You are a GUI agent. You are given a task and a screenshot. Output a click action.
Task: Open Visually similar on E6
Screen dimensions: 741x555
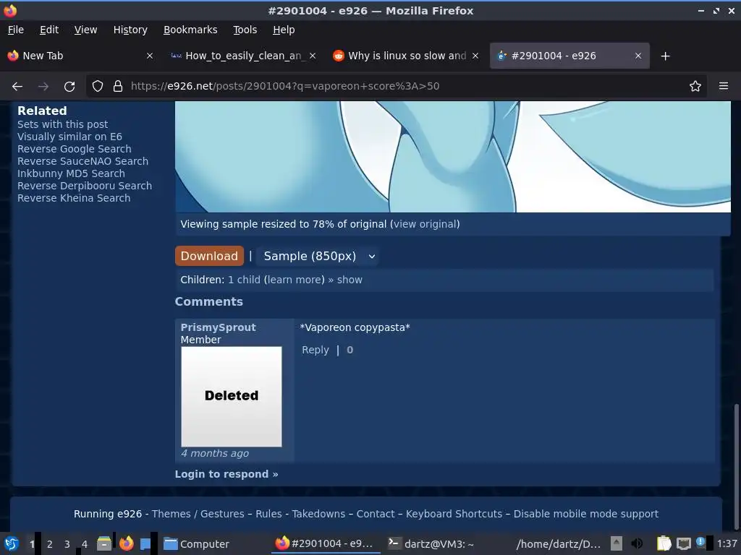[69, 137]
